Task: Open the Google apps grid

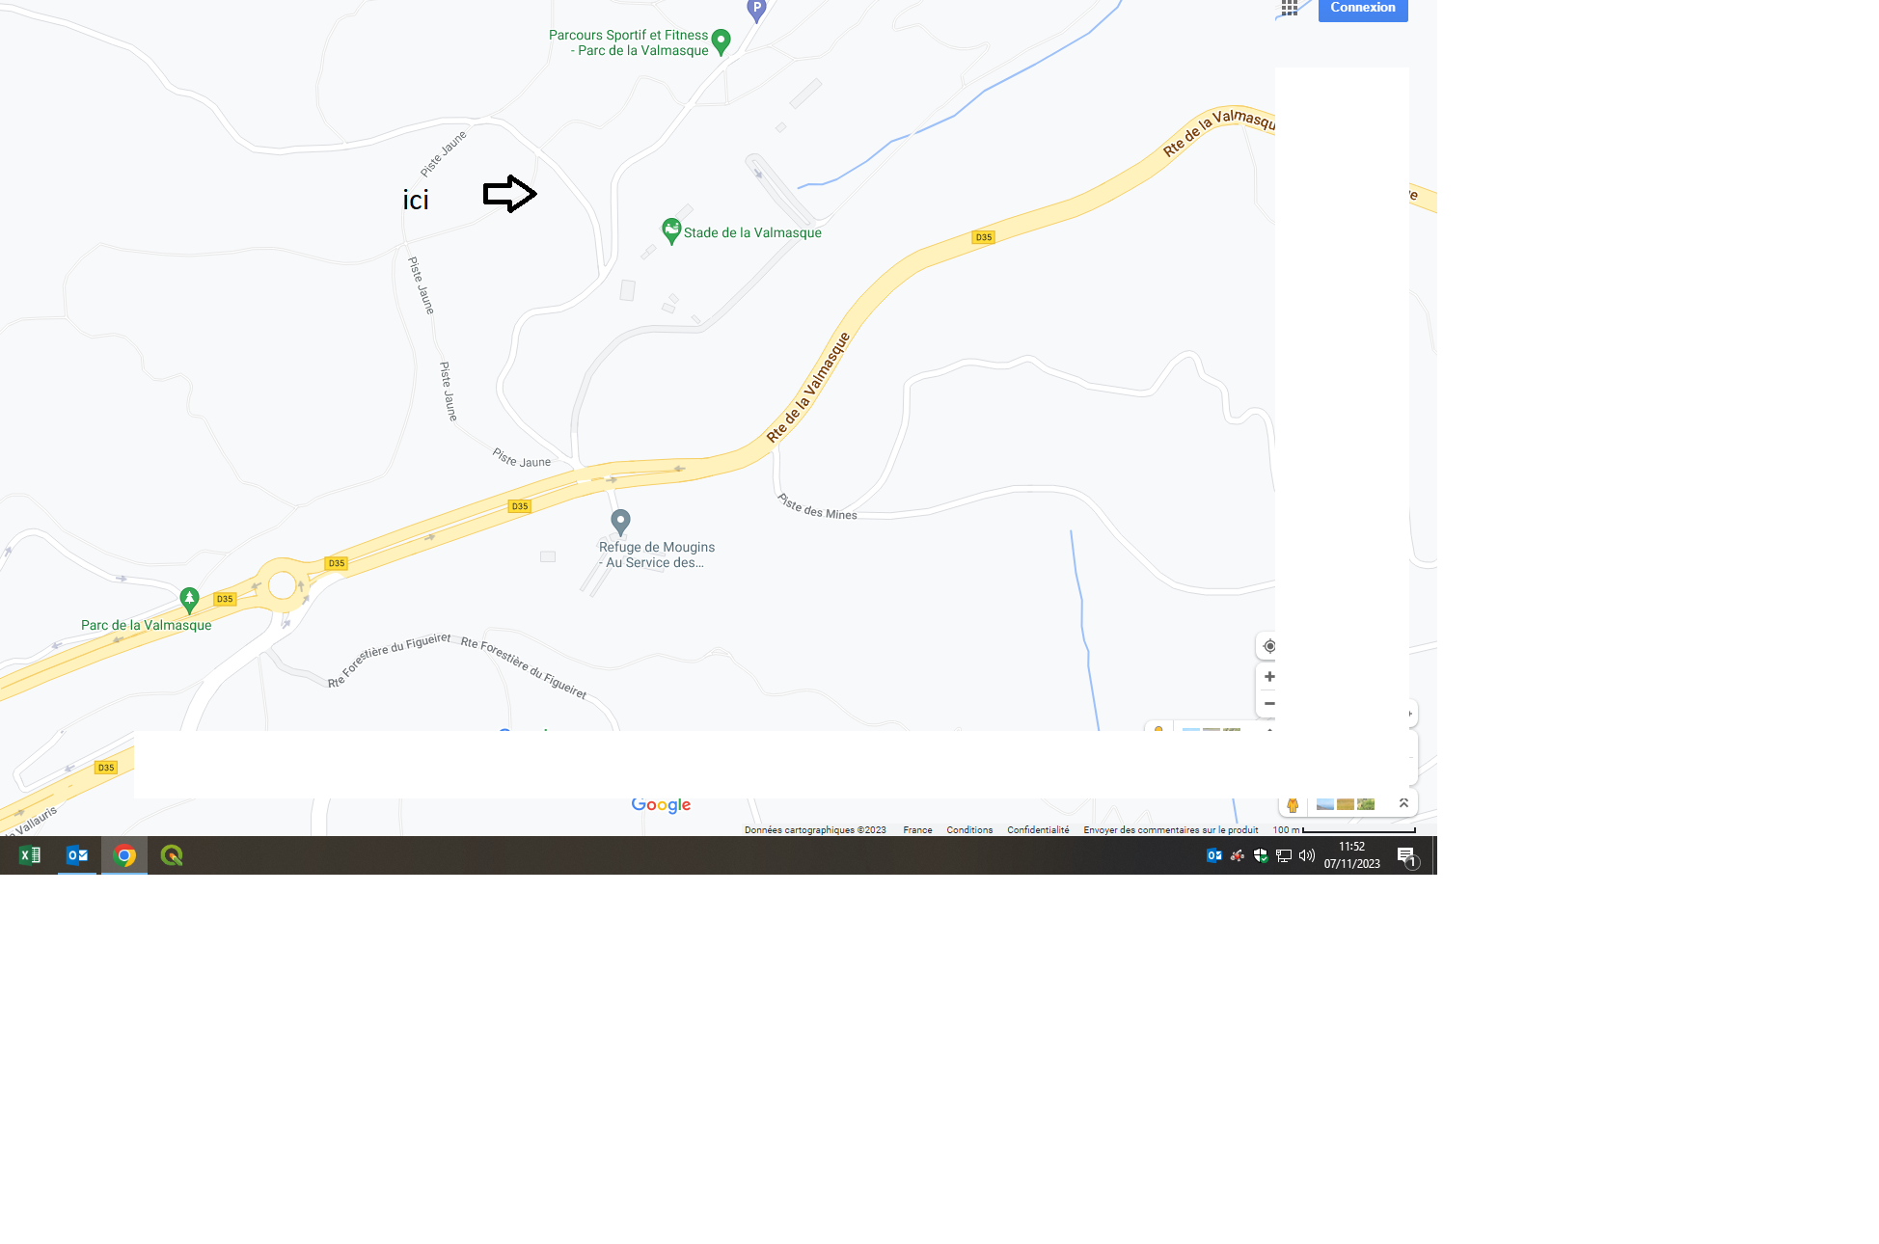Action: [x=1290, y=8]
